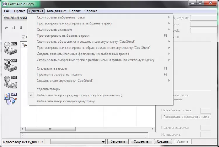Toggle the checkbox above track list
Viewport: 219px width, 147px height.
[x=23, y=37]
